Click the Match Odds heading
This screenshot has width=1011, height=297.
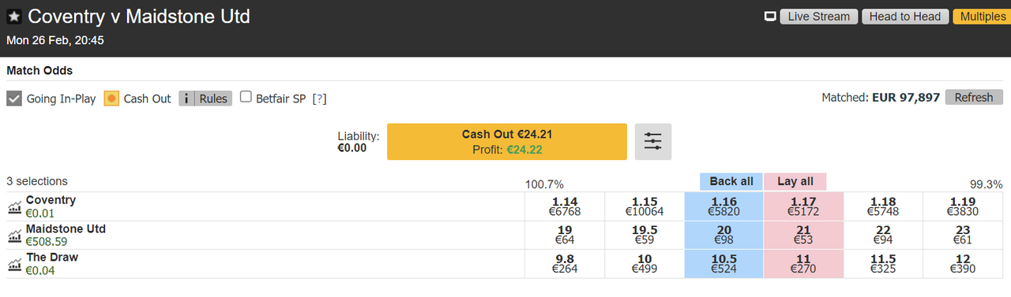point(39,70)
